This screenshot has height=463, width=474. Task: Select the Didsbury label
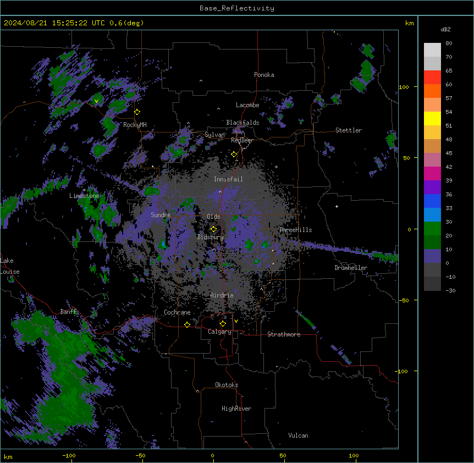[x=211, y=237]
